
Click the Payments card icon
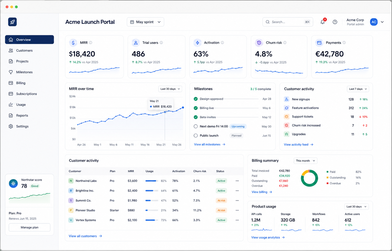[x=319, y=43]
